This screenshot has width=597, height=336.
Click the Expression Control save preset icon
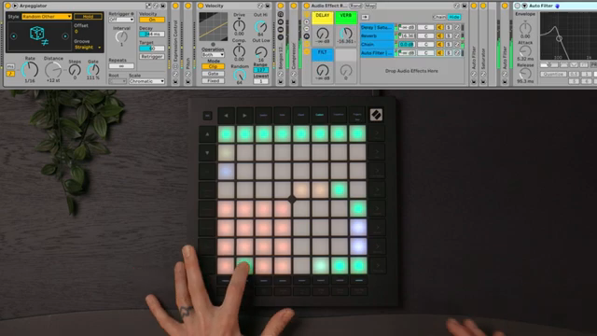(x=175, y=81)
